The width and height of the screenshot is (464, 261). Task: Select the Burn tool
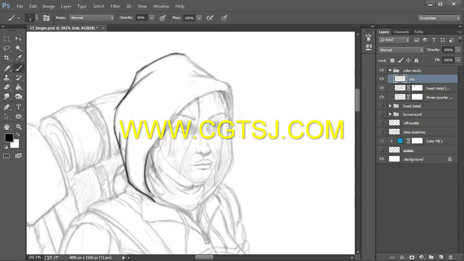point(19,96)
